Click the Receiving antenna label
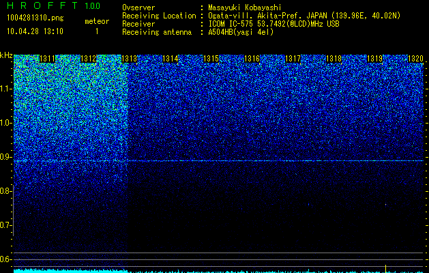The height and width of the screenshot is (273, 429). [157, 32]
